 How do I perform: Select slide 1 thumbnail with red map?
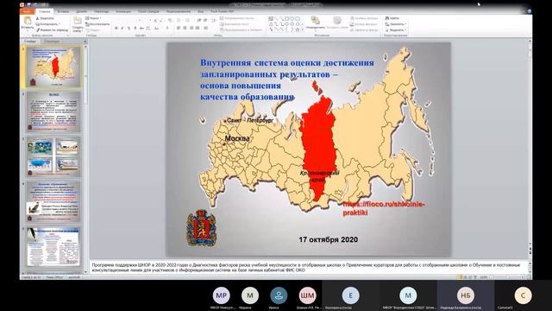click(53, 67)
